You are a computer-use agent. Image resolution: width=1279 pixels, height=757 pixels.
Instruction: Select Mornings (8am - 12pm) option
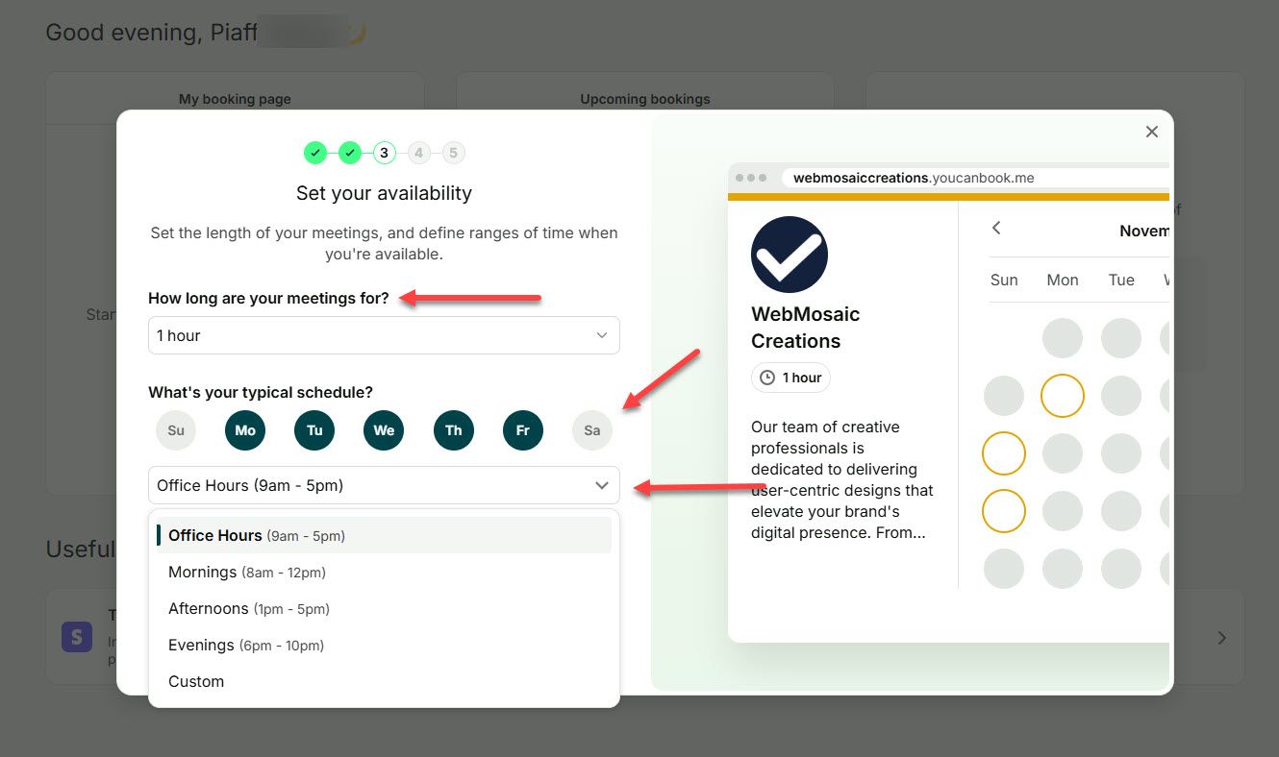click(x=247, y=573)
